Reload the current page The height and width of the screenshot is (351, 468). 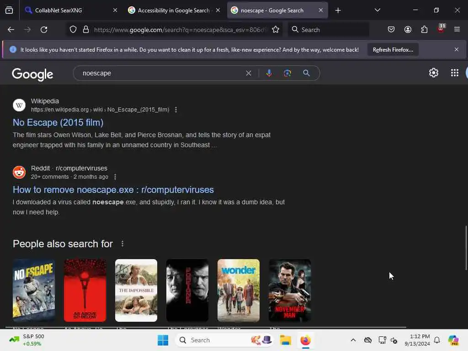[x=44, y=30]
